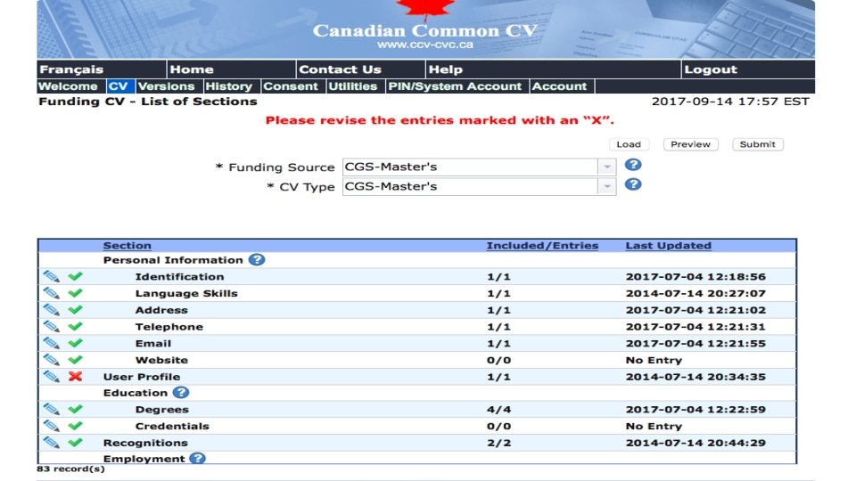Click the 83 record(s) status text
This screenshot has width=856, height=481.
[x=71, y=469]
